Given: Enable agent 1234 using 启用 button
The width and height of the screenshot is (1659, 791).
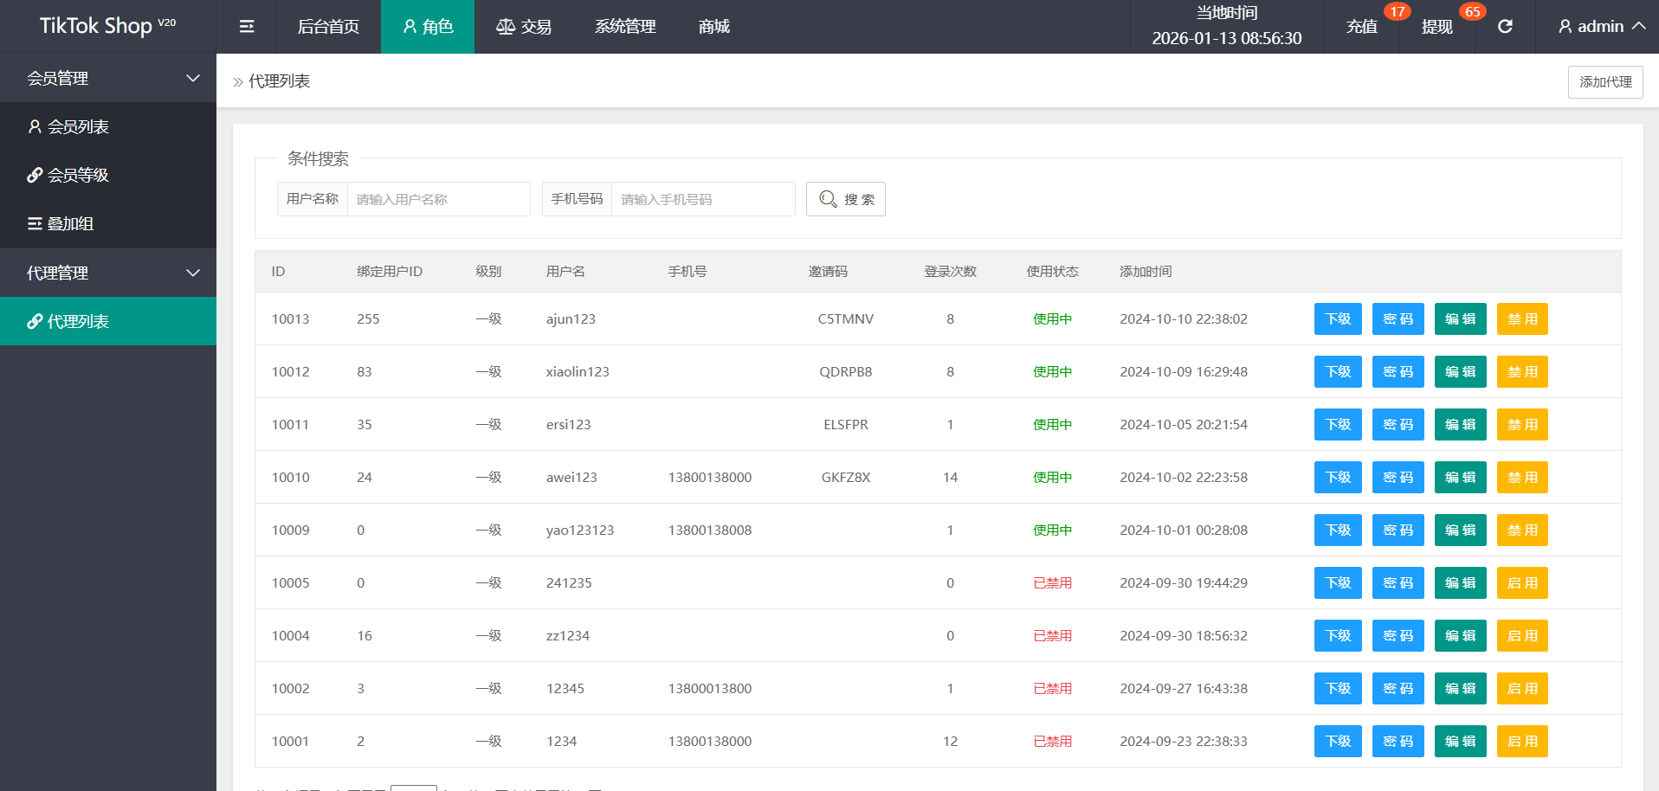Looking at the screenshot, I should tap(1521, 742).
